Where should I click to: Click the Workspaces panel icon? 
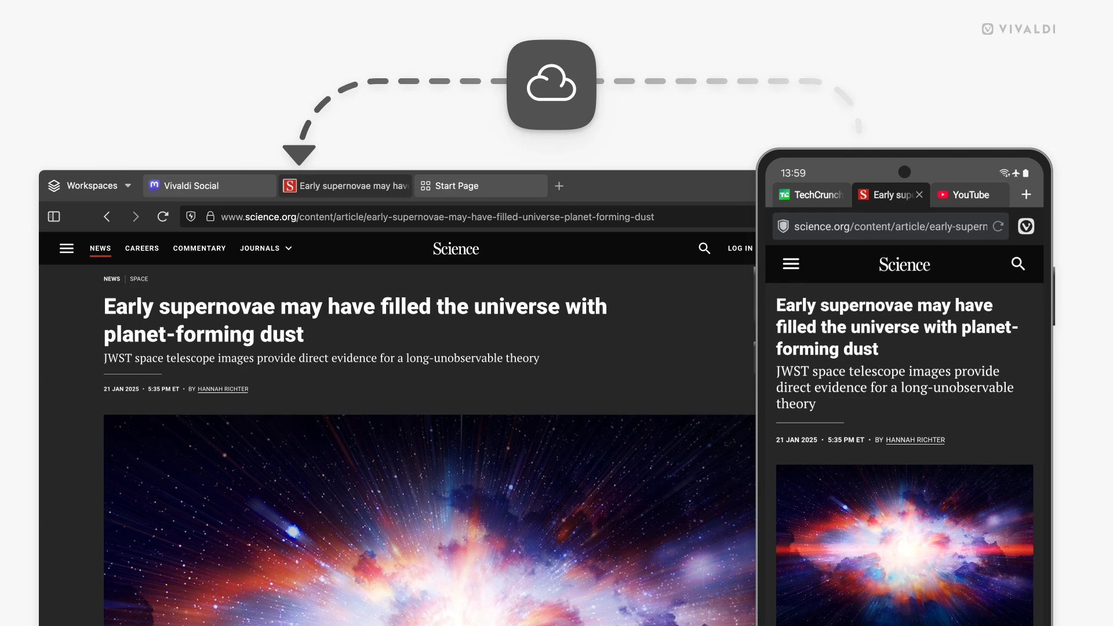point(53,185)
